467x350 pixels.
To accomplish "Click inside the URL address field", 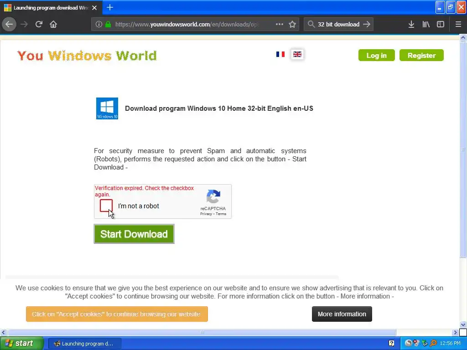I will pos(187,24).
